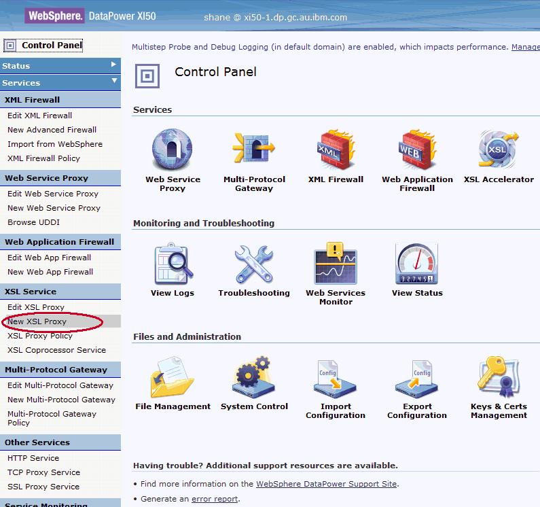Screen dimensions: 540x507
Task: Click the Control Panel sidebar icon
Action: click(10, 45)
